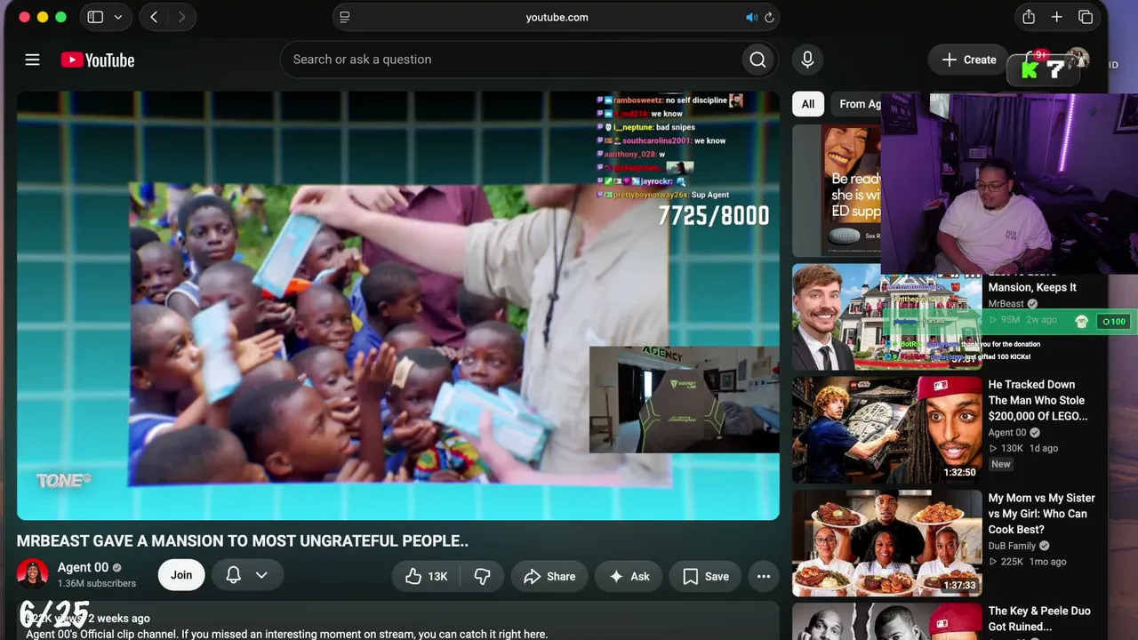Open the LEGO thief video thumbnail
The height and width of the screenshot is (640, 1138).
[x=887, y=429]
